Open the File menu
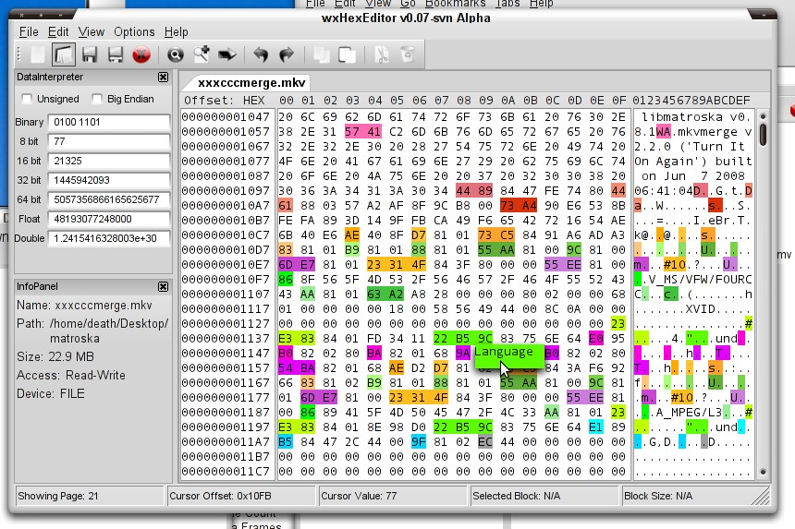This screenshot has width=795, height=529. (x=29, y=31)
